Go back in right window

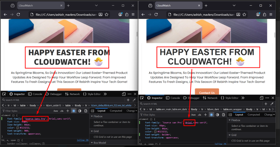[143, 14]
